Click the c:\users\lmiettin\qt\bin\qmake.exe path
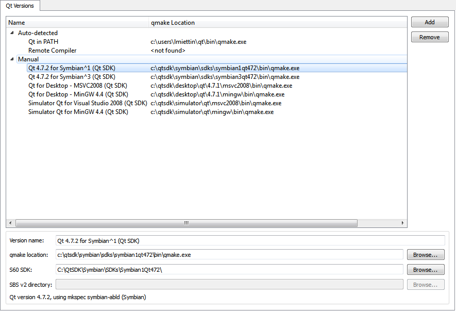This screenshot has height=311, width=456. coord(198,42)
